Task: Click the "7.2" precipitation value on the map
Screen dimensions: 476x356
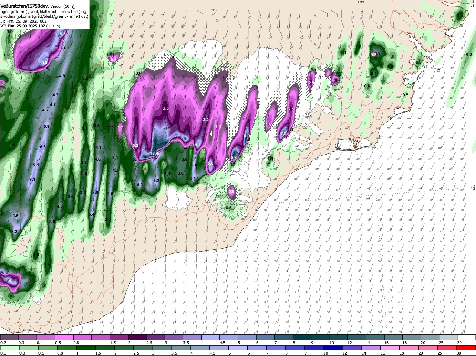Action: [x=156, y=181]
